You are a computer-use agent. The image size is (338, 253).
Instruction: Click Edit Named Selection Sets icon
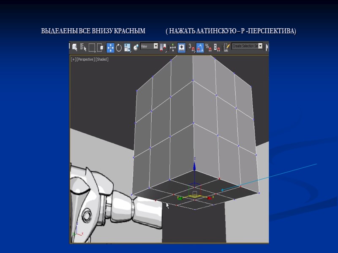coord(226,48)
